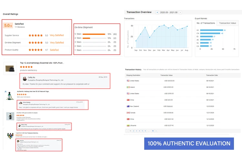Select the No. of Transactions tab
The image size is (242, 153).
(206, 23)
